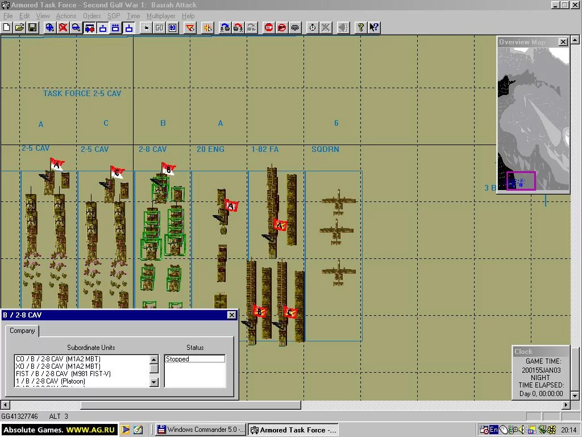Click the Subordinate Units list up arrow
The width and height of the screenshot is (582, 437).
pyautogui.click(x=153, y=360)
